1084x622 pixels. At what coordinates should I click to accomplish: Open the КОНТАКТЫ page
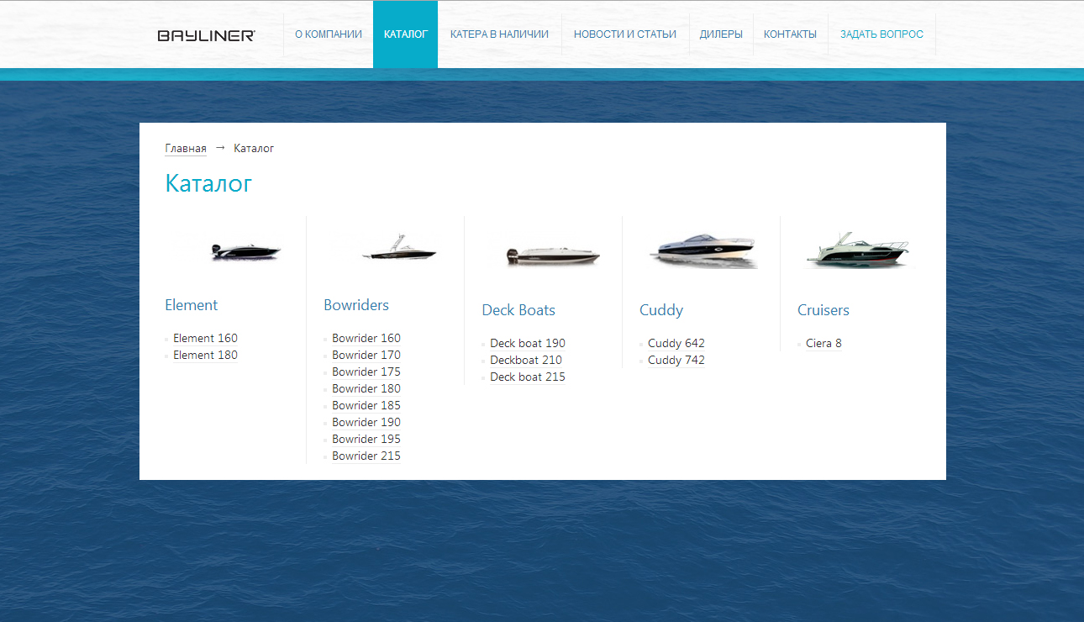[x=790, y=34]
